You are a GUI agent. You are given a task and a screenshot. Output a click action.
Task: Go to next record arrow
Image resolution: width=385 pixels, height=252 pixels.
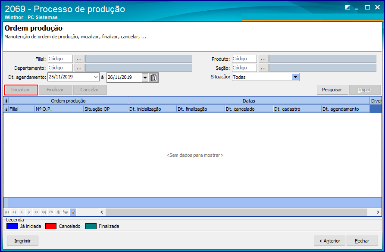(29, 212)
